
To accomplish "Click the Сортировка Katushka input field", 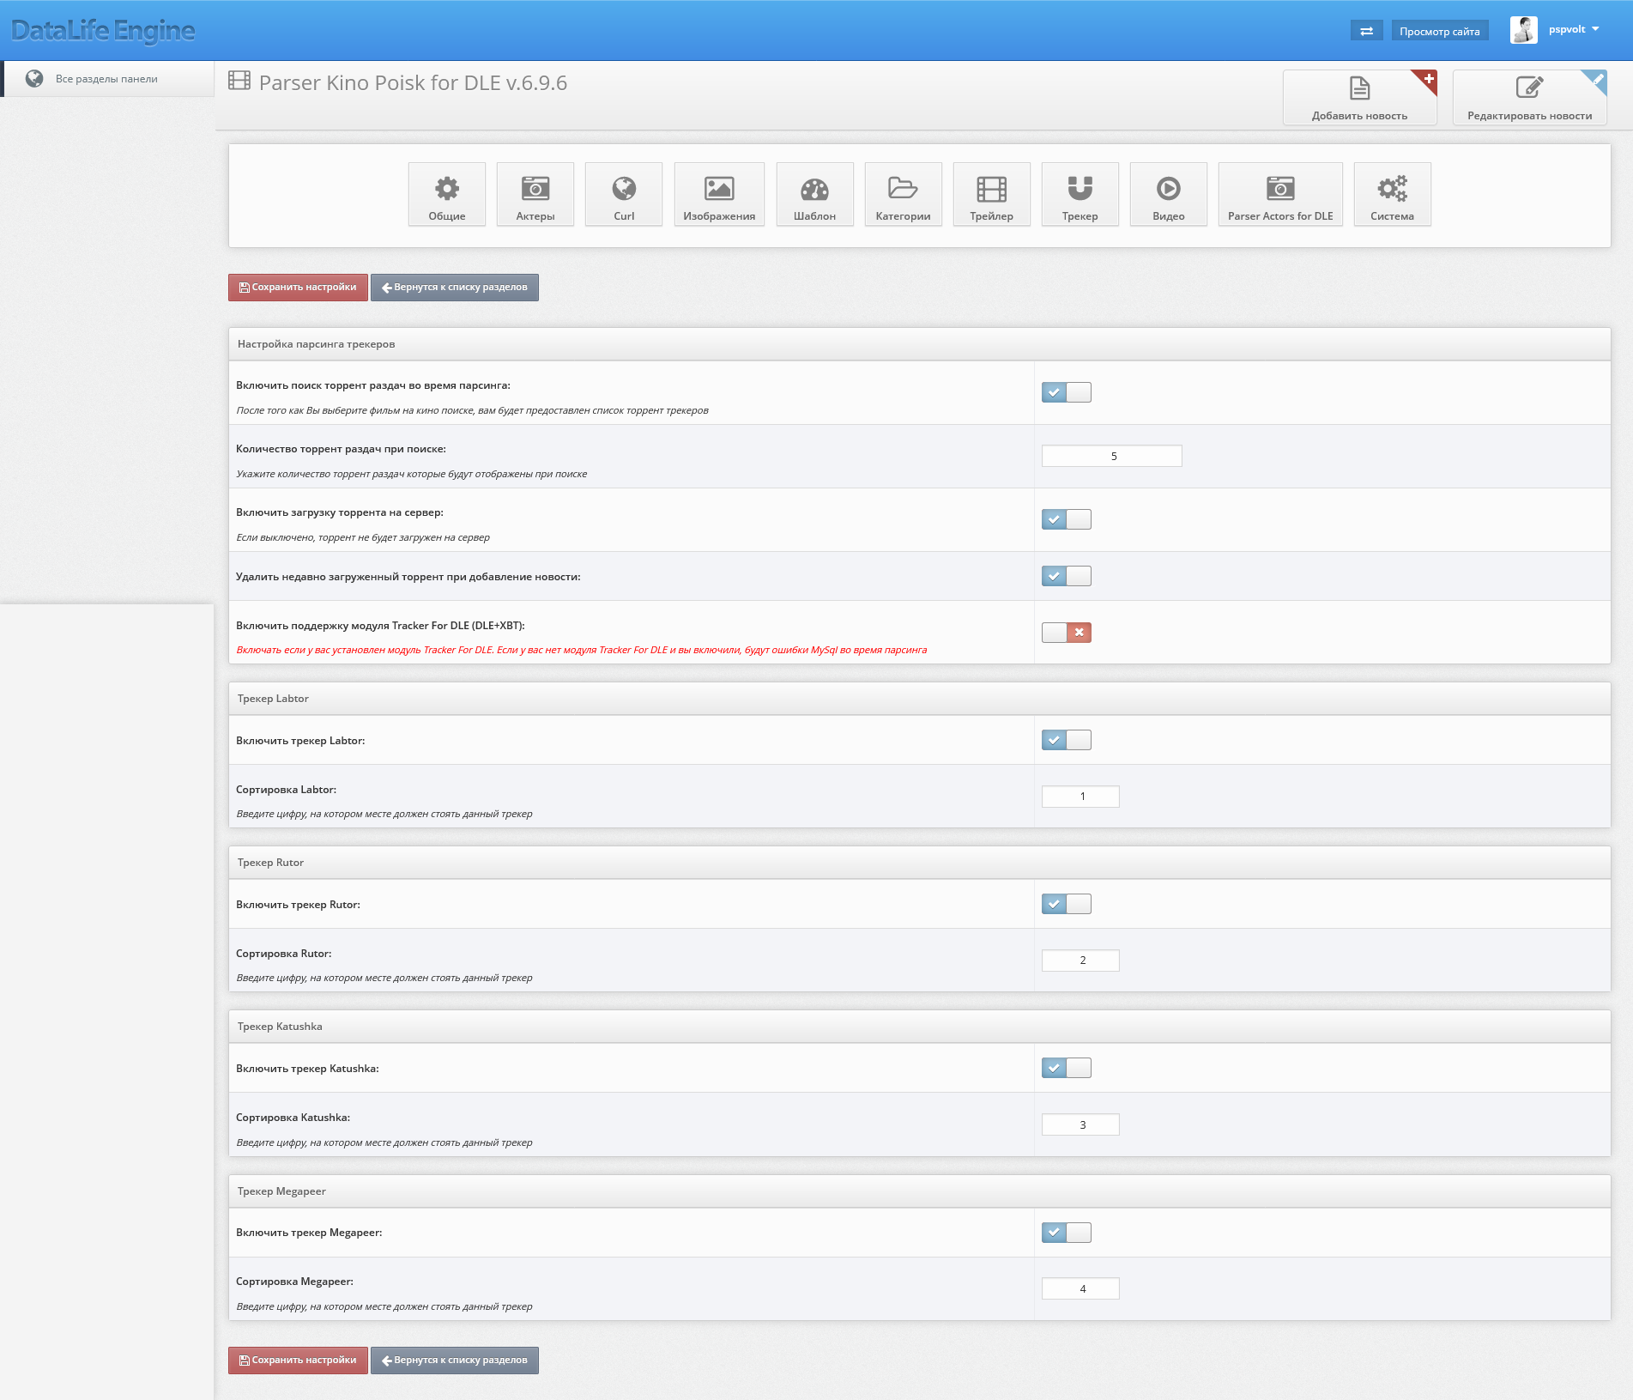I will [x=1080, y=1124].
